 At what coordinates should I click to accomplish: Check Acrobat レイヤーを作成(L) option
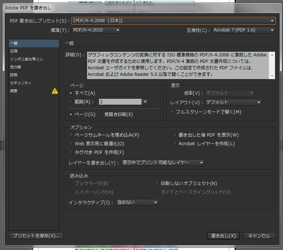point(175,144)
